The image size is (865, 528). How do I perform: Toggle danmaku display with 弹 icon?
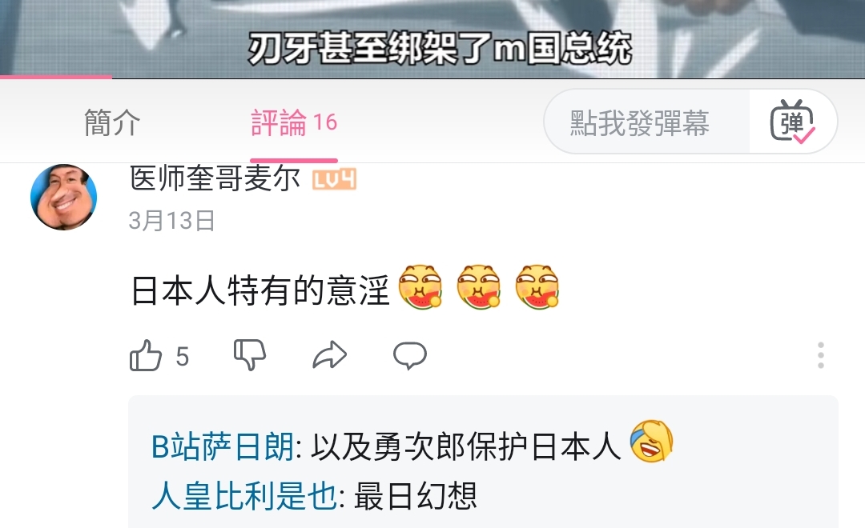792,122
